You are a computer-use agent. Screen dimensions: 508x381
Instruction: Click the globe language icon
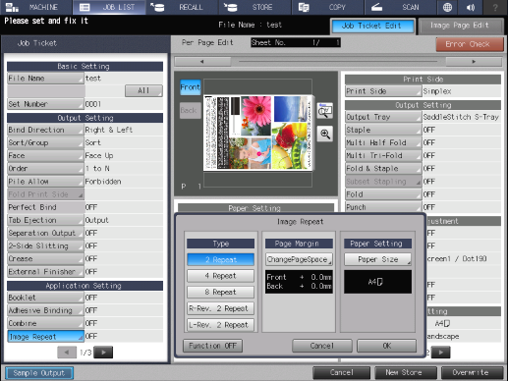click(x=447, y=7)
